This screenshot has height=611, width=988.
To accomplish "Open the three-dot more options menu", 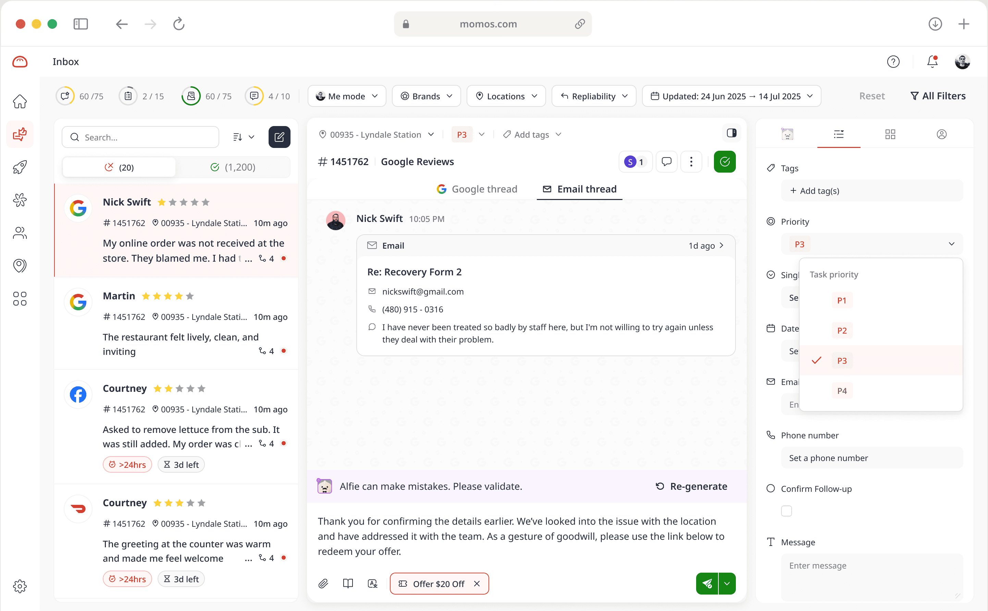I will pos(691,162).
